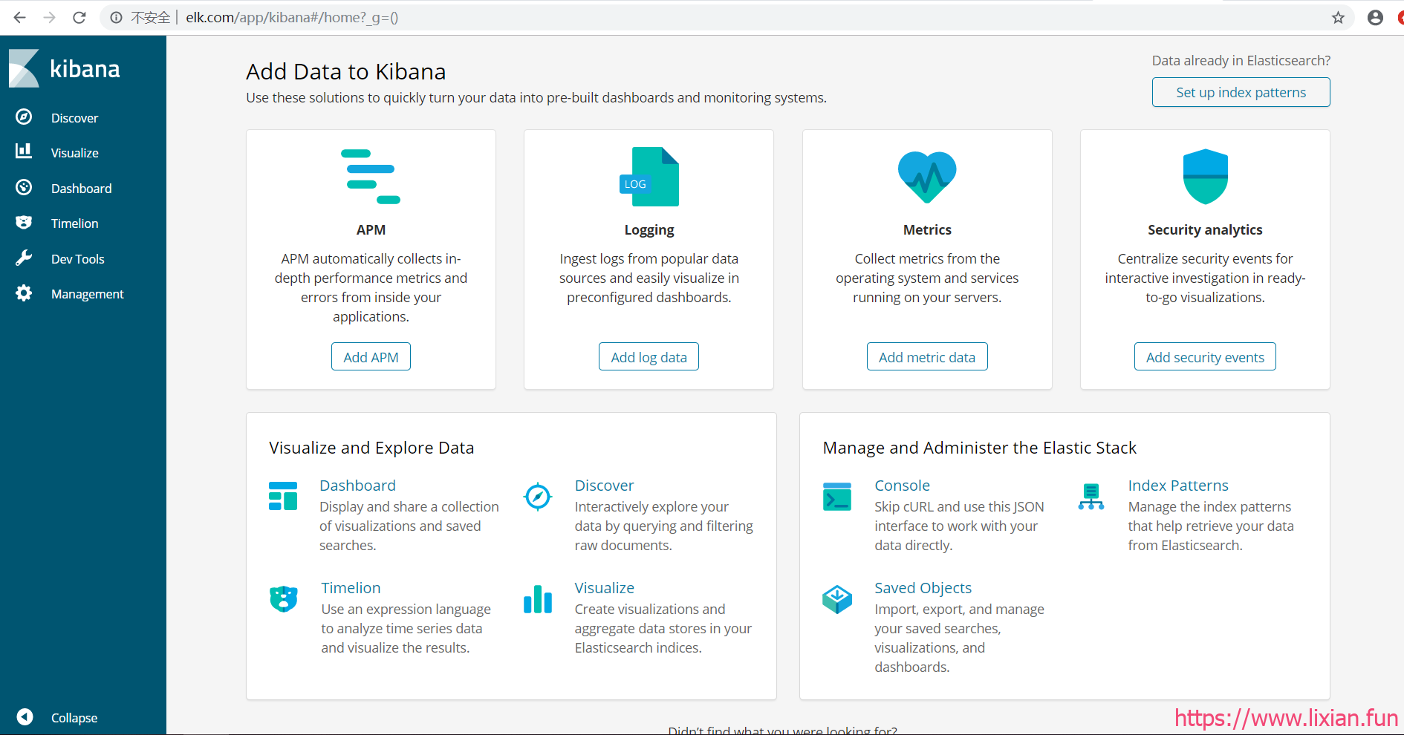Click the Kibana logo icon
Viewport: 1404px width, 735px height.
pyautogui.click(x=24, y=68)
